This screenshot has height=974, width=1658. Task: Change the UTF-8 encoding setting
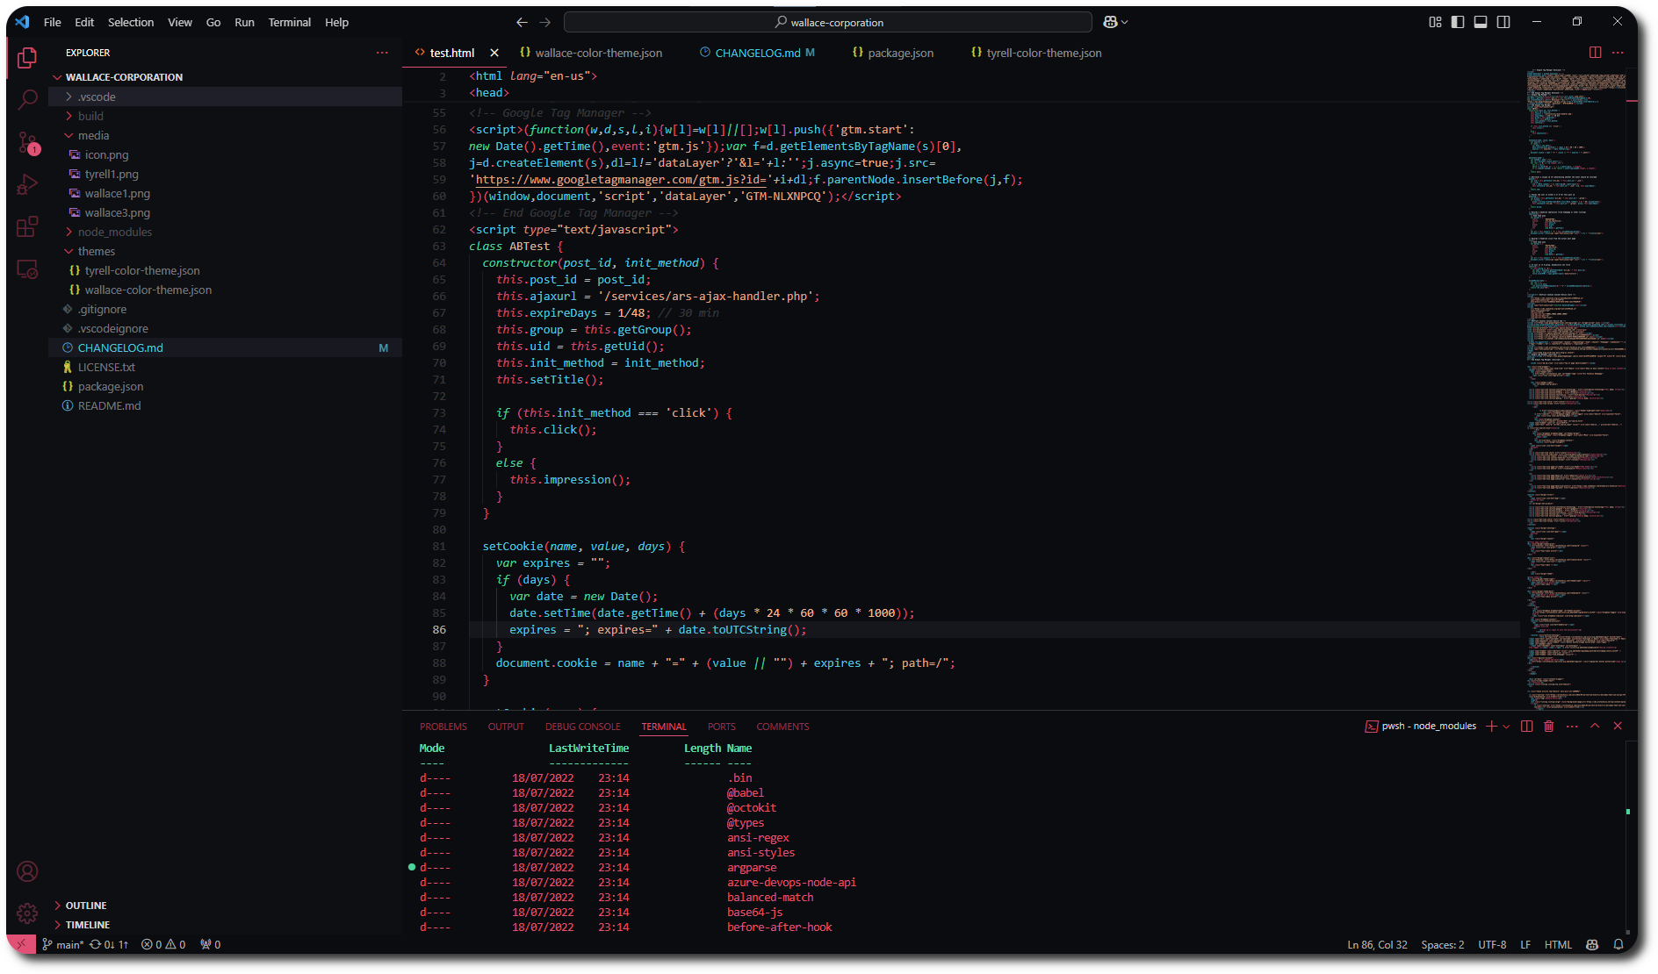tap(1492, 944)
